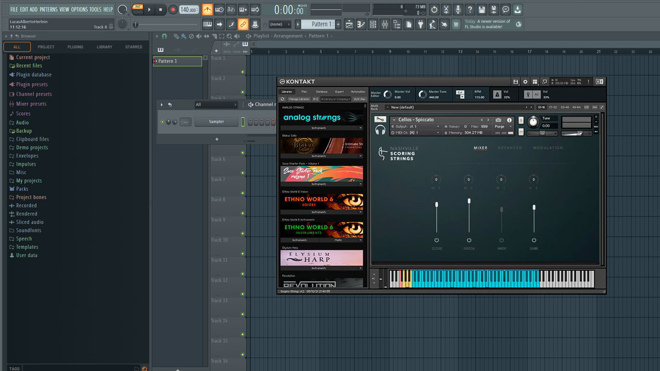This screenshot has width=660, height=371.
Task: Open the PATTERNS menu
Action: 48,9
